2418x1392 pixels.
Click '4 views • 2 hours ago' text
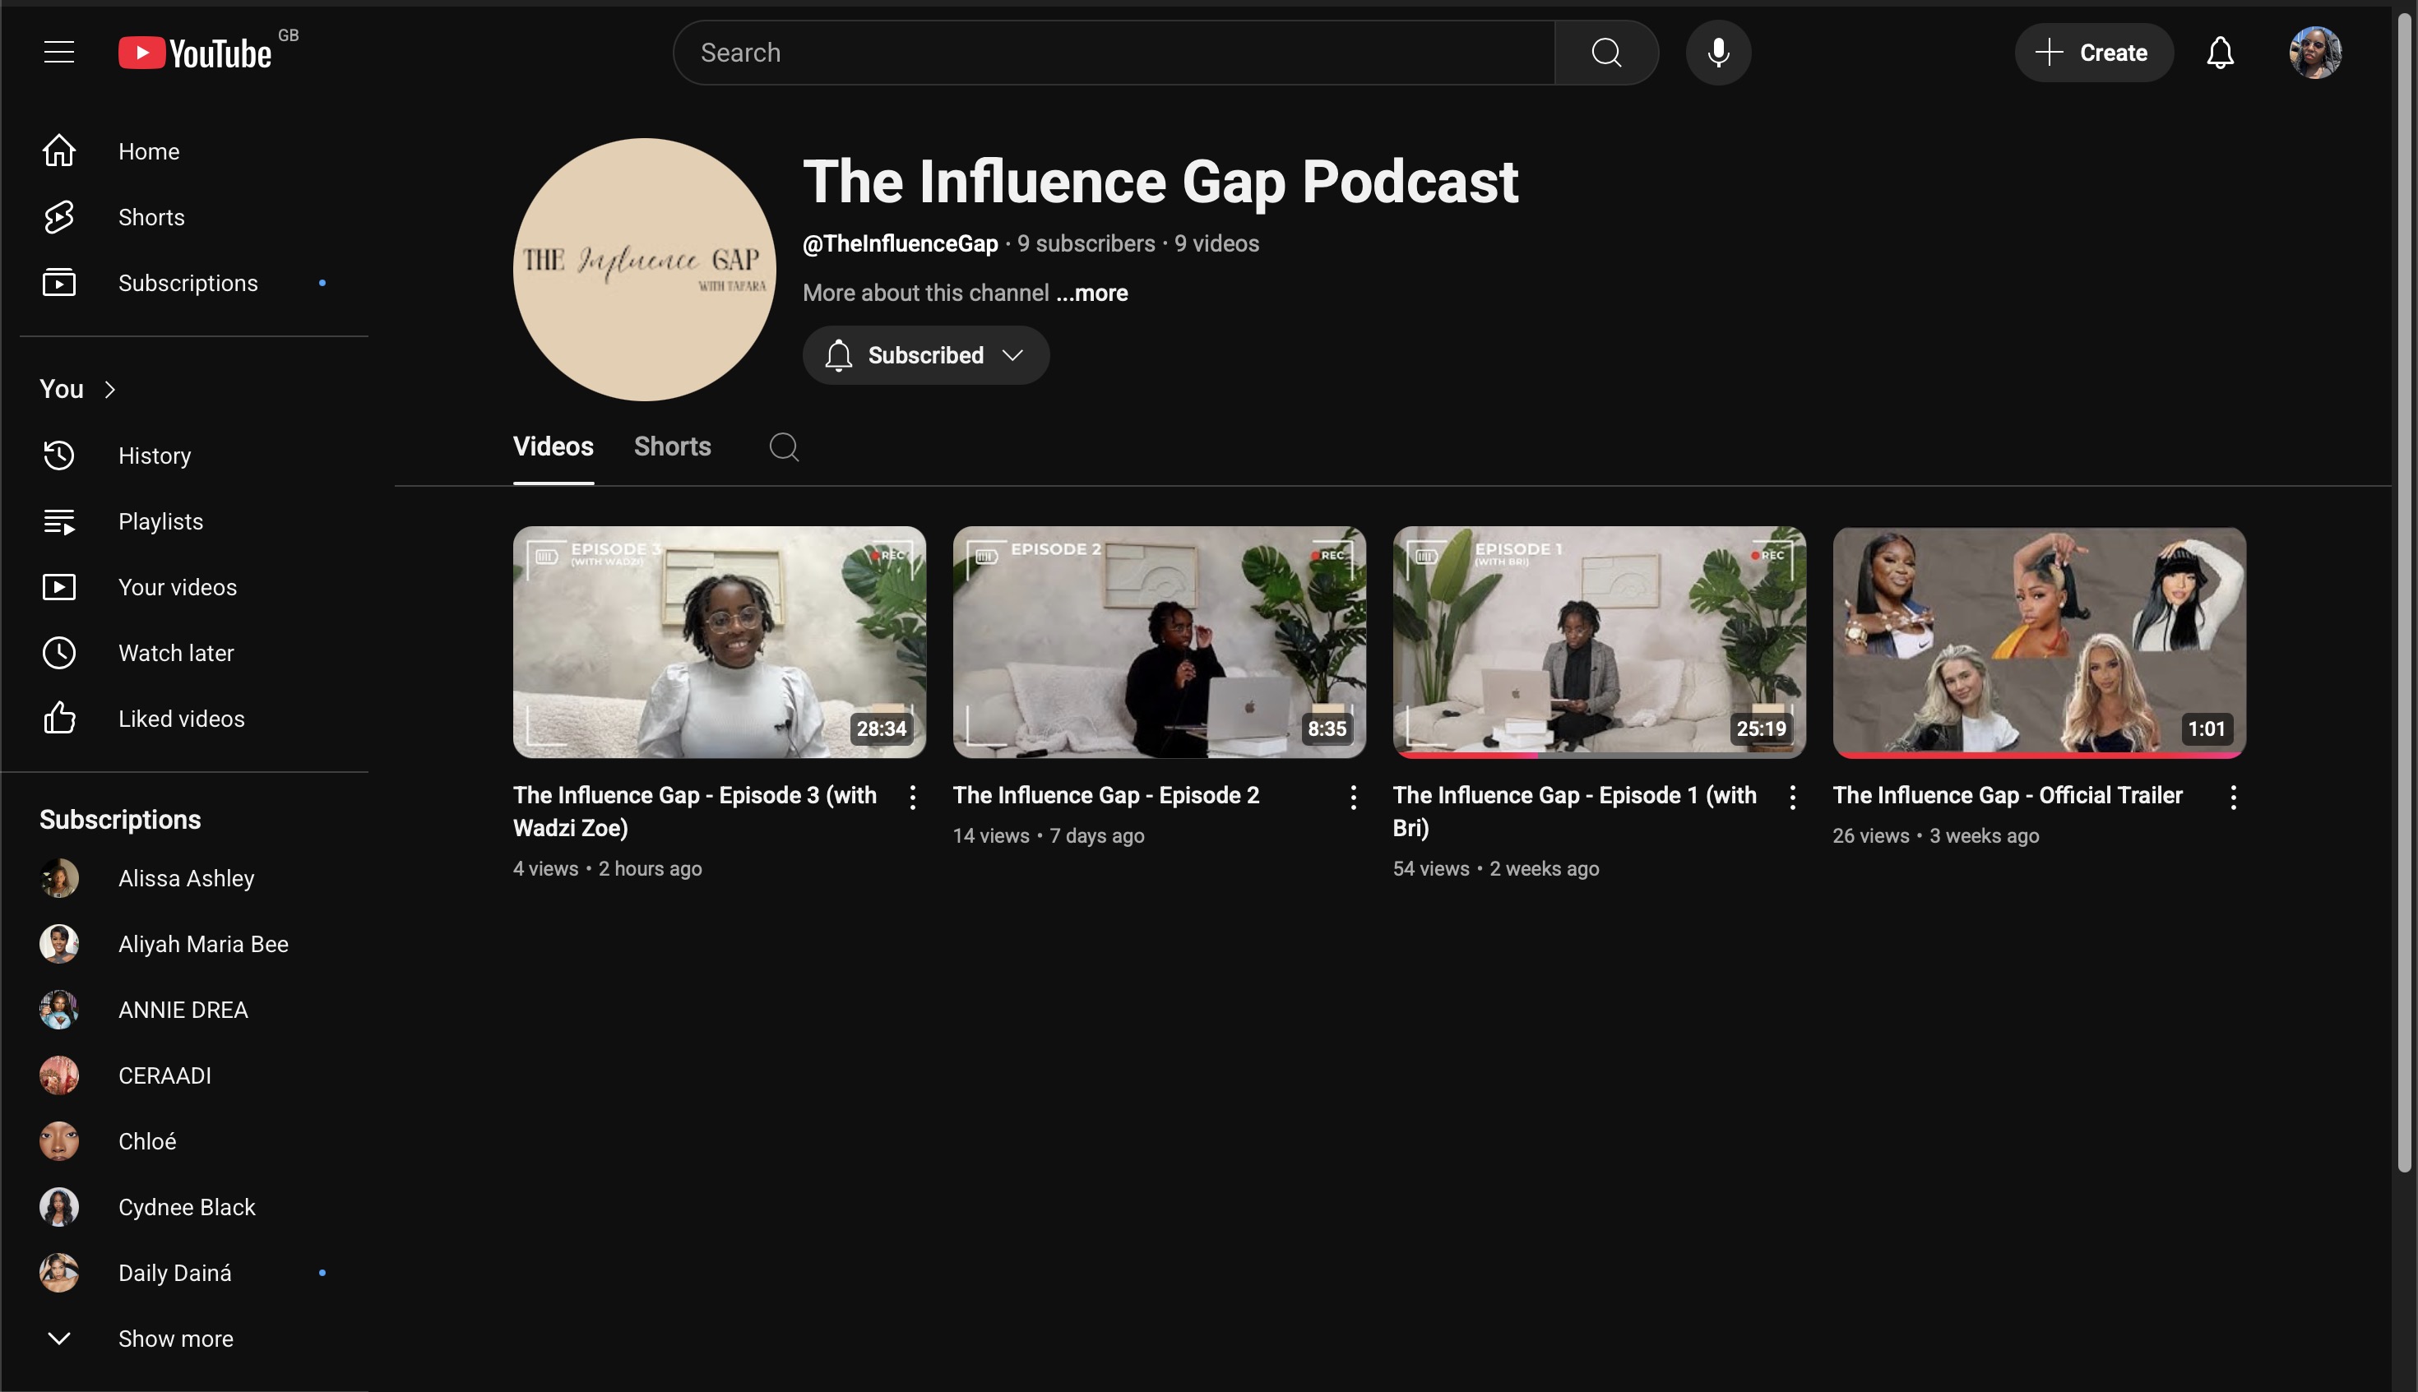[x=607, y=868]
